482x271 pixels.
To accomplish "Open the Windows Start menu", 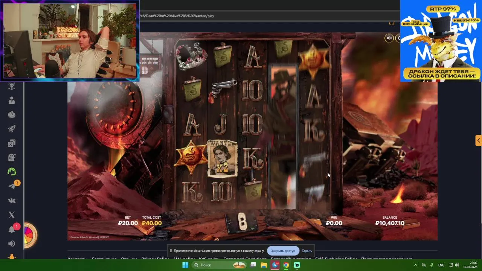I will 185,265.
